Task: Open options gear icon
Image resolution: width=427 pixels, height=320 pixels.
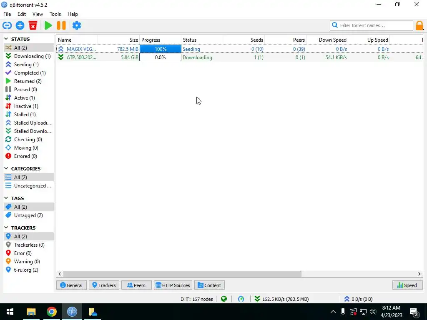Action: (77, 25)
